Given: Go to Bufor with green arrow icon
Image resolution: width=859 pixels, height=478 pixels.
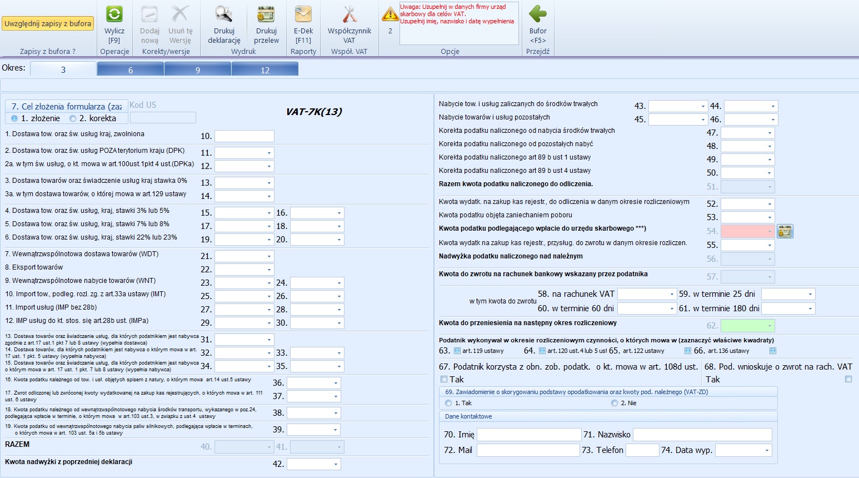Looking at the screenshot, I should pyautogui.click(x=537, y=14).
